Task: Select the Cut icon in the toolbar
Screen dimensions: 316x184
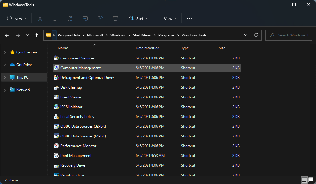Action: coord(40,18)
